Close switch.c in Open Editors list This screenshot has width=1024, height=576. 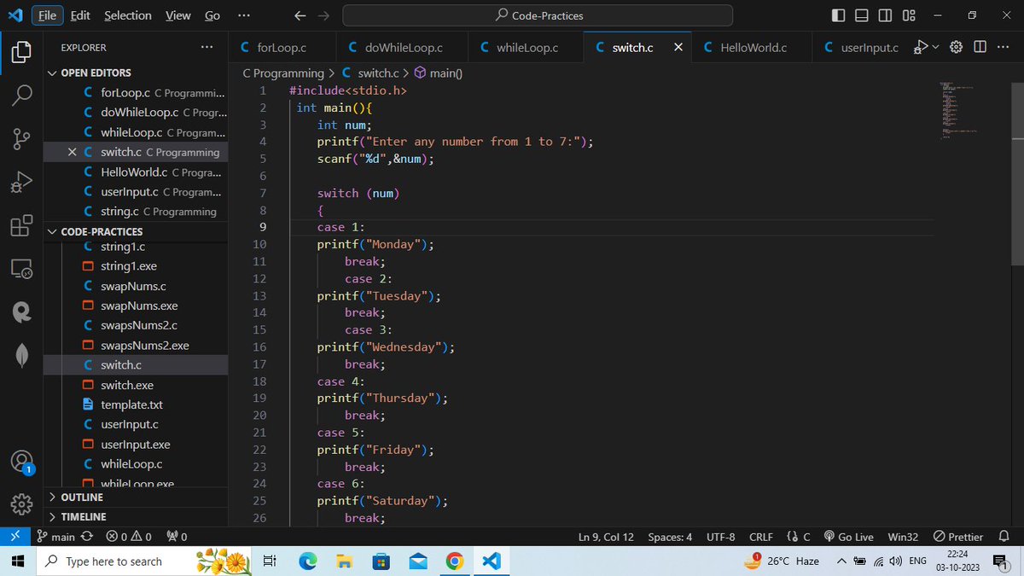(73, 152)
